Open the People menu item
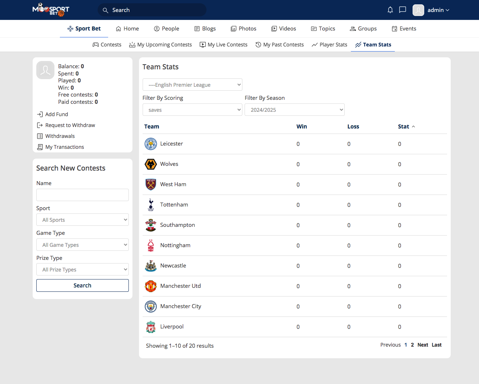 [167, 29]
